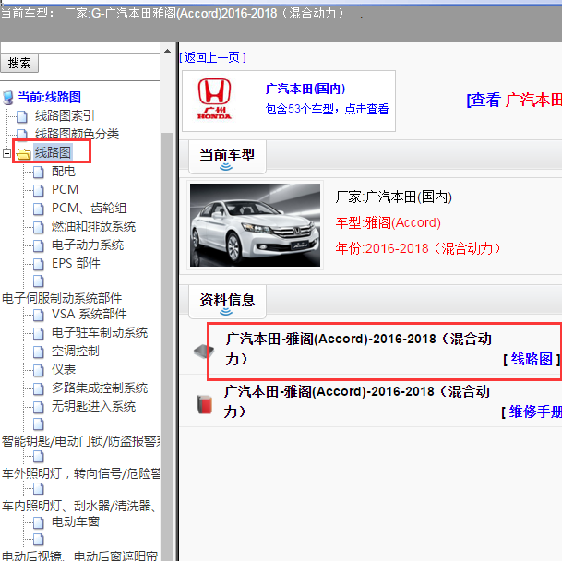562x561 pixels.
Task: Click 返回上一页 link
Action: (213, 57)
